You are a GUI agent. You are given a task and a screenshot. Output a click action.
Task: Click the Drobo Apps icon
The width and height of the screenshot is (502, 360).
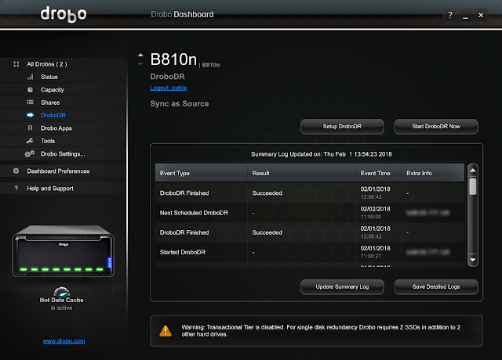click(30, 128)
